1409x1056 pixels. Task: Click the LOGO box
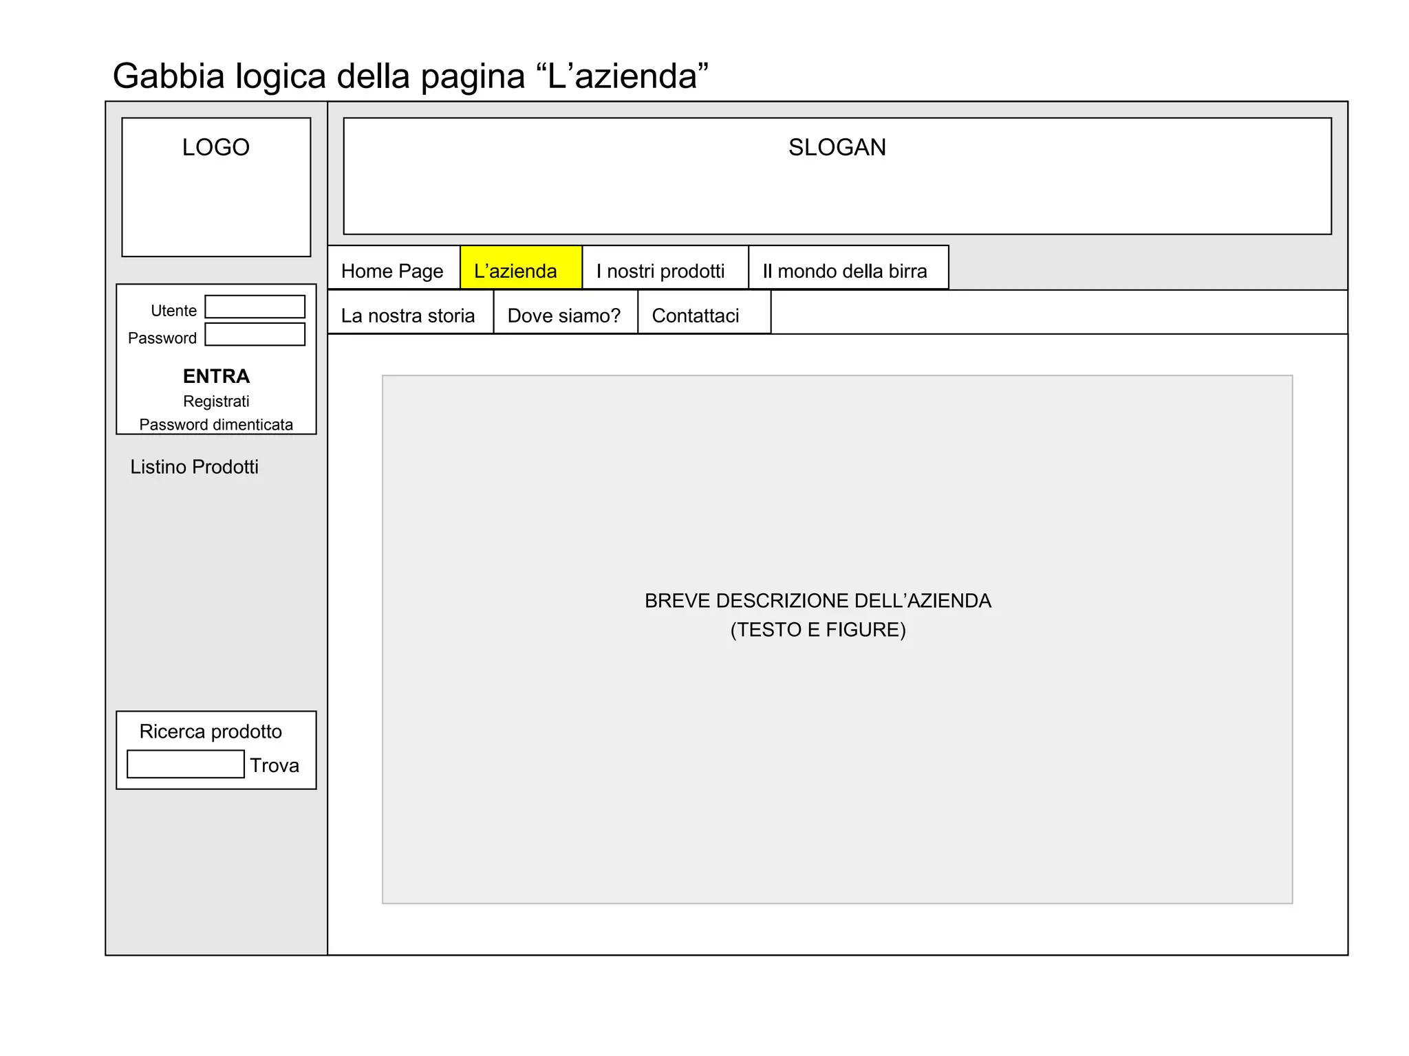(216, 187)
